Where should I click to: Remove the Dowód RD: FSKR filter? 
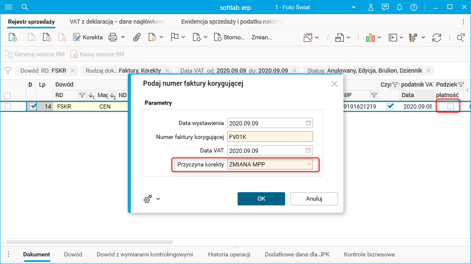click(73, 71)
